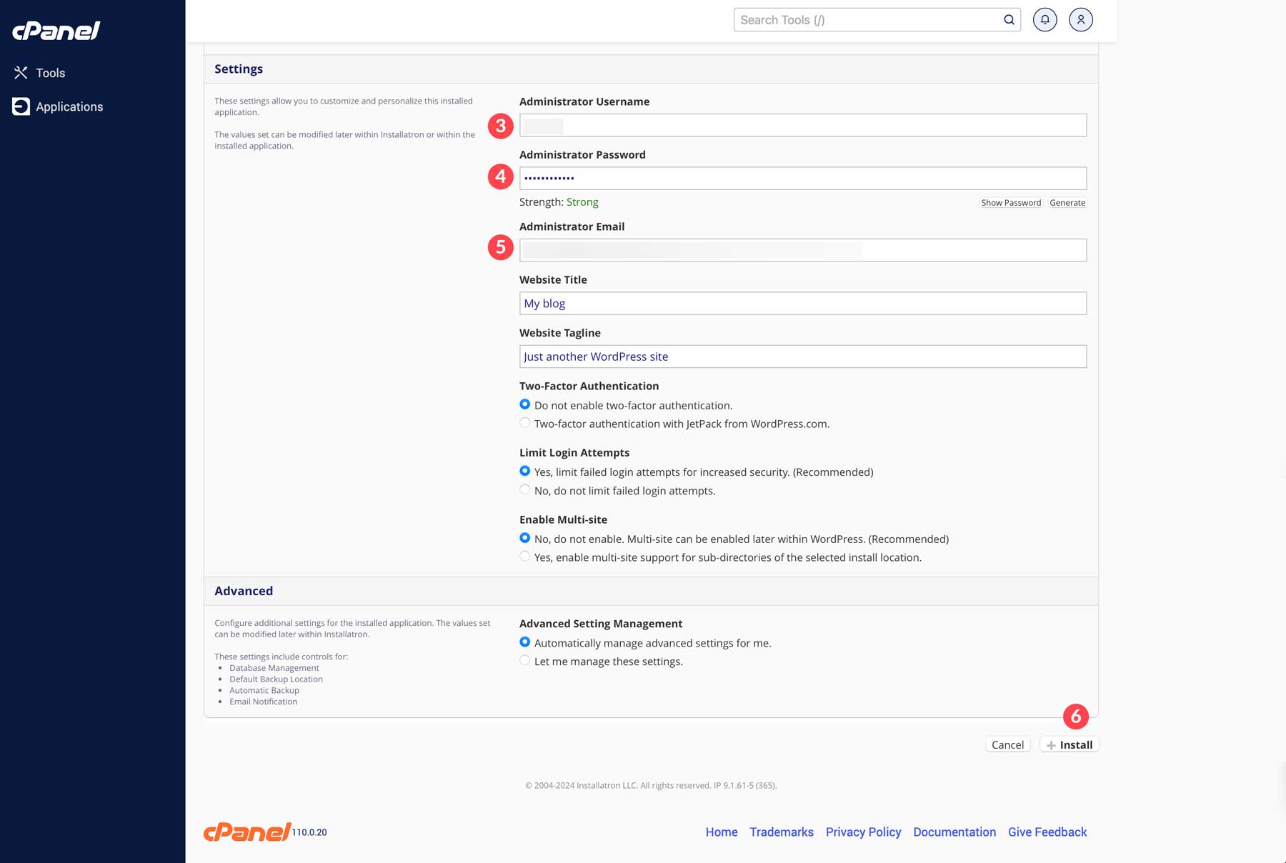Viewport: 1286px width, 863px height.
Task: Generate a new administrator password
Action: coord(1067,202)
